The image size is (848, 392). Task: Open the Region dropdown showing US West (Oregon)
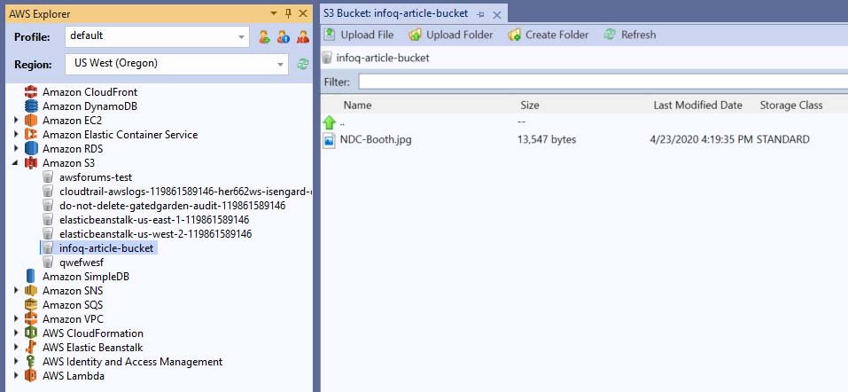[x=176, y=64]
